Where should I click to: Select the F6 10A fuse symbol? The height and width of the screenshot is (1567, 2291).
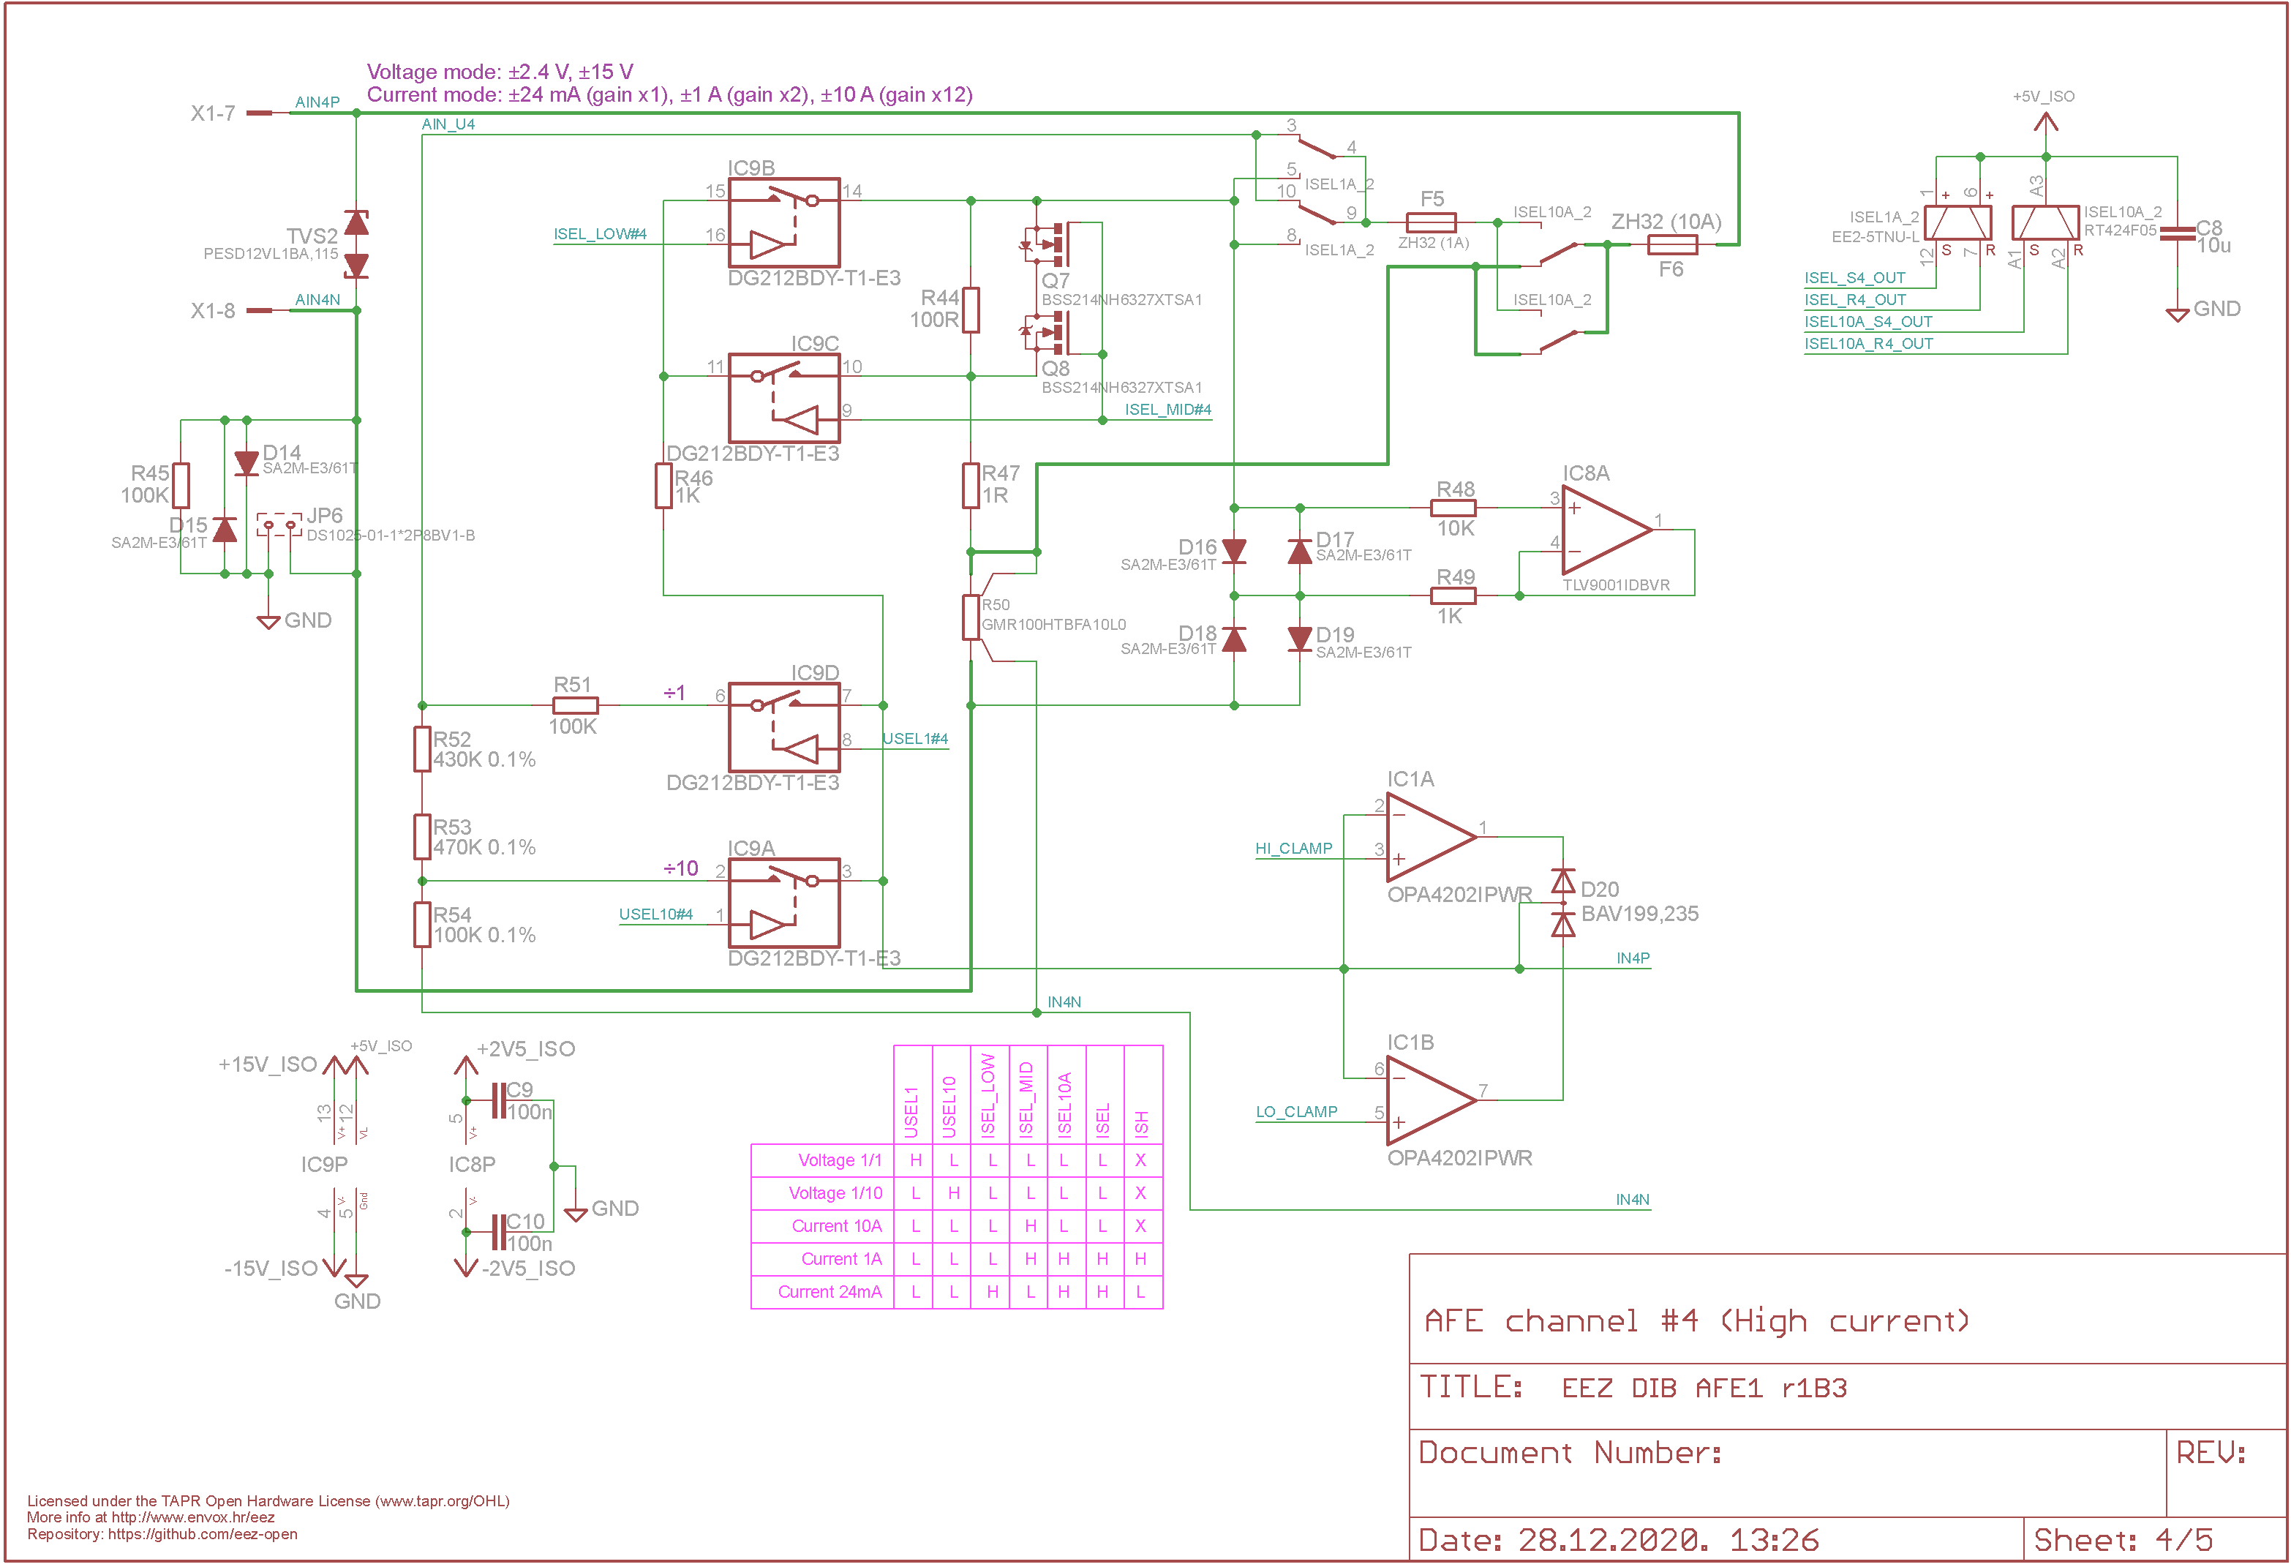(x=1673, y=244)
